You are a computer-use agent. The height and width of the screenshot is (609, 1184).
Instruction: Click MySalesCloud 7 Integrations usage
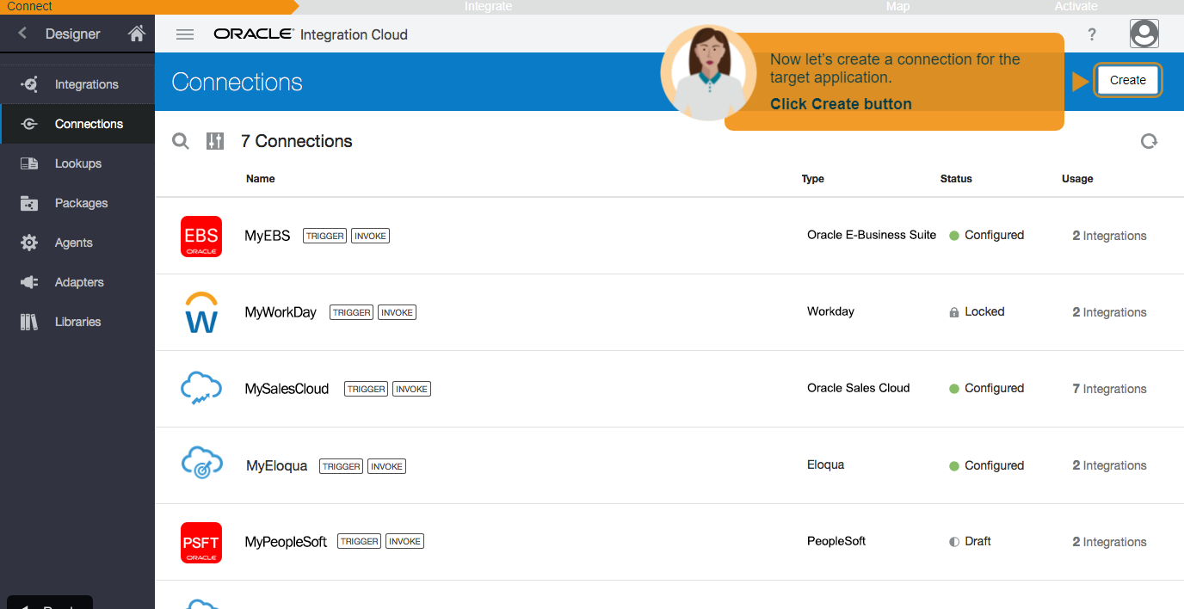pyautogui.click(x=1109, y=389)
